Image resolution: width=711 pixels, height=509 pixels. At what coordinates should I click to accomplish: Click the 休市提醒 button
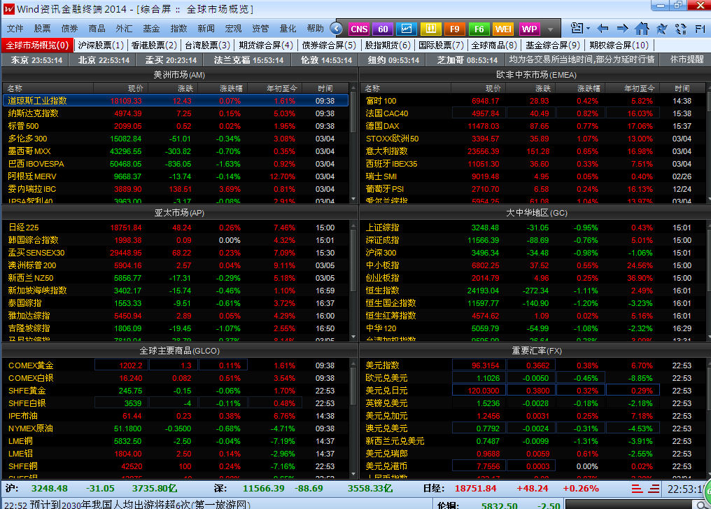pos(687,60)
